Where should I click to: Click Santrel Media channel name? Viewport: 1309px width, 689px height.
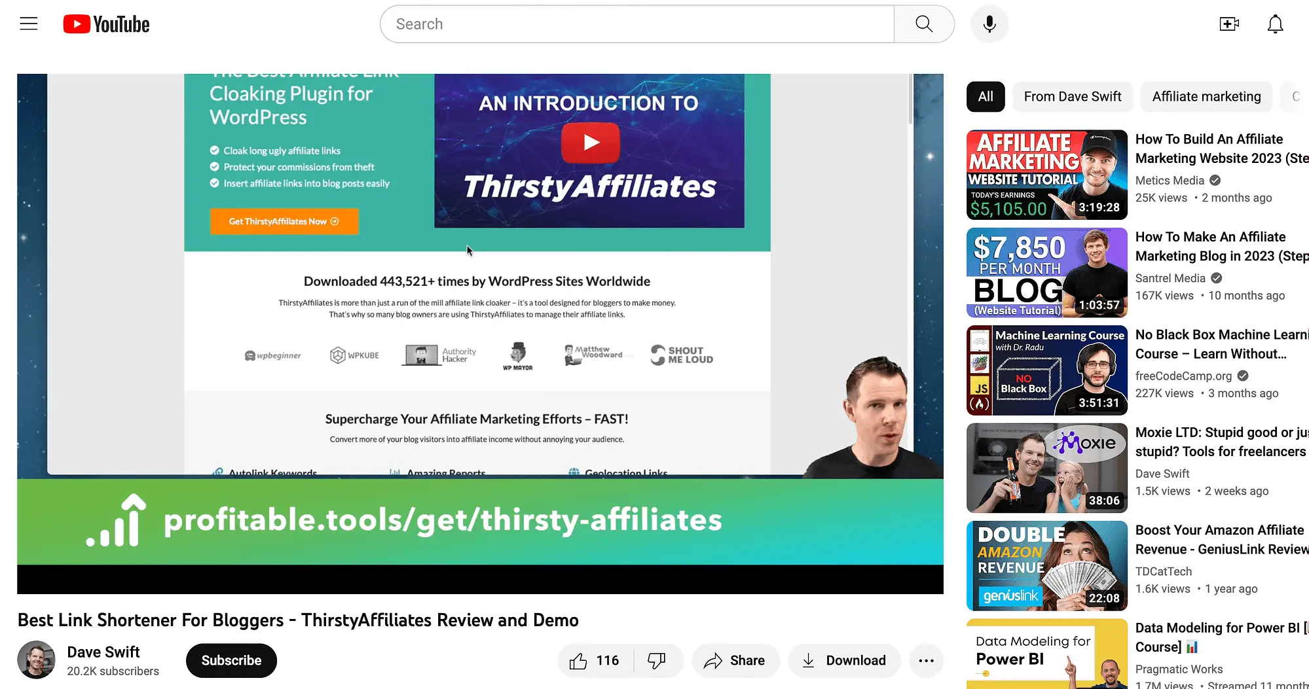(1170, 278)
